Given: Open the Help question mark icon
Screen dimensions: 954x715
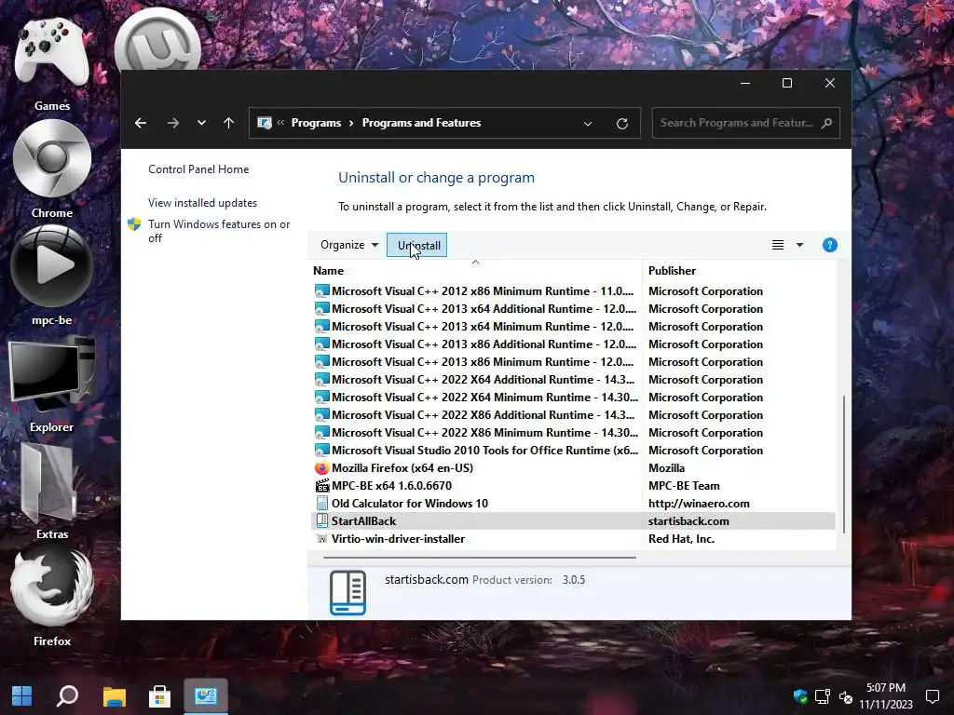Looking at the screenshot, I should click(829, 245).
